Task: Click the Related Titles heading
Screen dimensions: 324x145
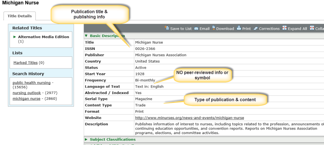Action: [x=27, y=28]
